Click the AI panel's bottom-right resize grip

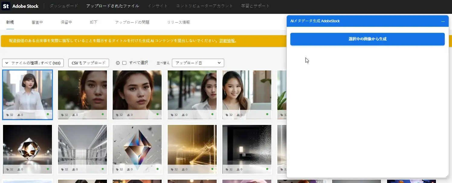447,176
